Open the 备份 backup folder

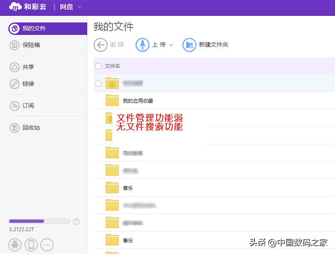pyautogui.click(x=128, y=240)
